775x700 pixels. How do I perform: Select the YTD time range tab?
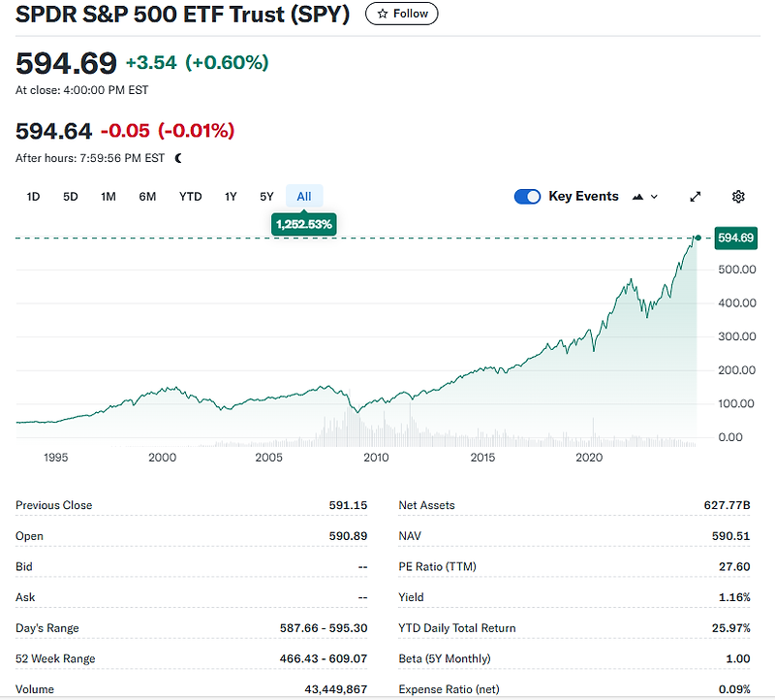tap(190, 196)
